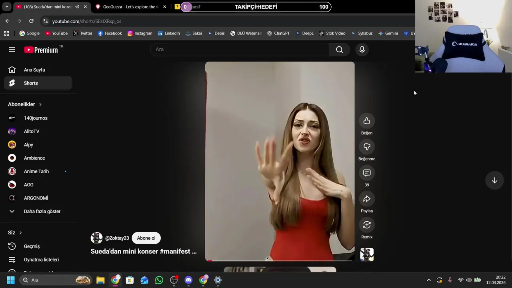Reload the page
The image size is (512, 288).
[31, 21]
